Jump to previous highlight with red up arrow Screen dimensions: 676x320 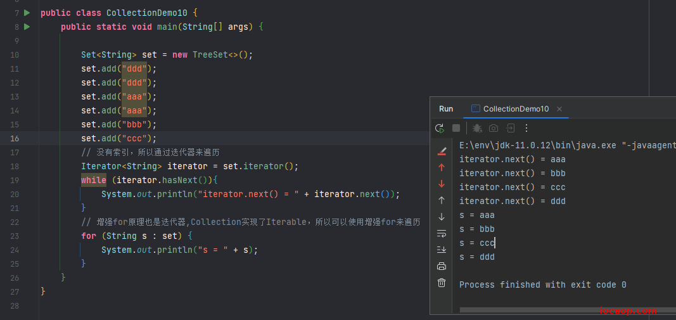(442, 167)
